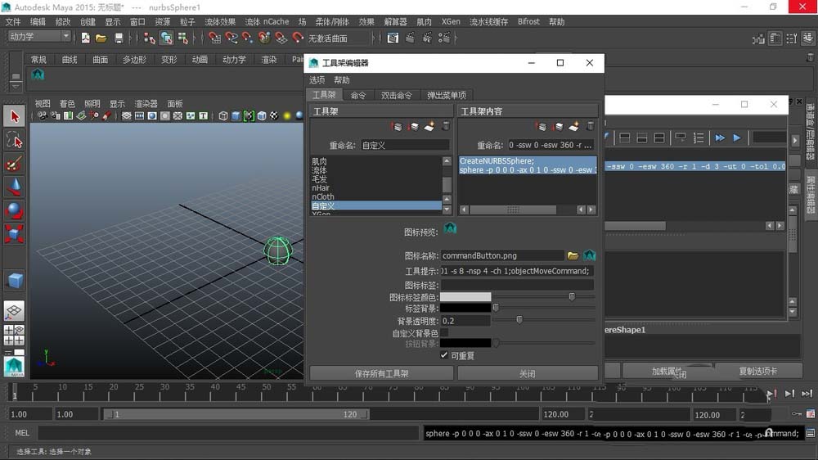The width and height of the screenshot is (818, 460).
Task: Toggle the 可重复 checkbox
Action: click(x=444, y=355)
